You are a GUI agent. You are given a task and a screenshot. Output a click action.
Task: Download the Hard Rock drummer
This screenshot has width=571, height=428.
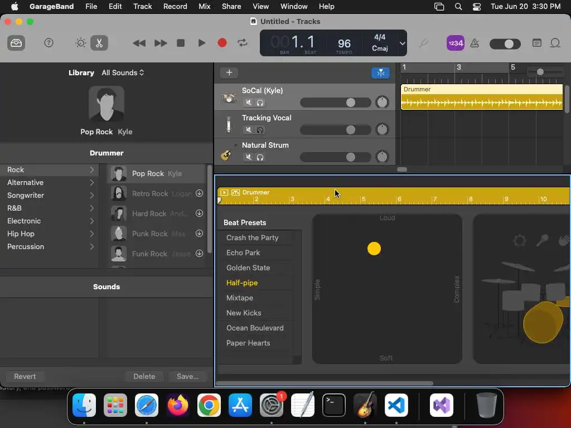click(199, 213)
